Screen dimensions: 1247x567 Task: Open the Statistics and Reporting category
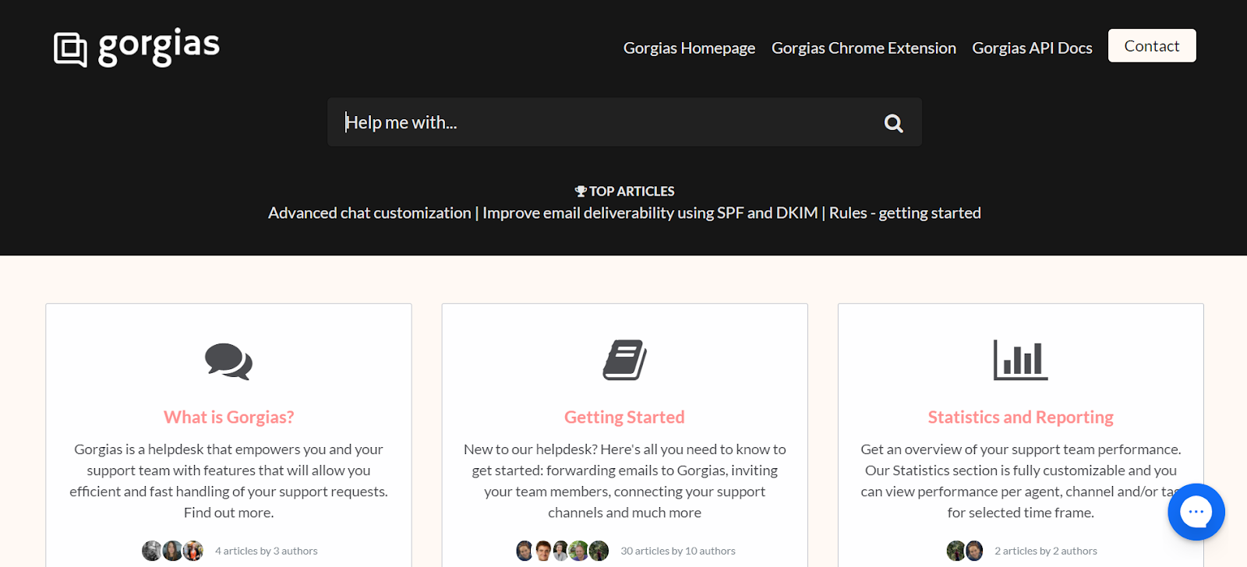(x=1020, y=417)
